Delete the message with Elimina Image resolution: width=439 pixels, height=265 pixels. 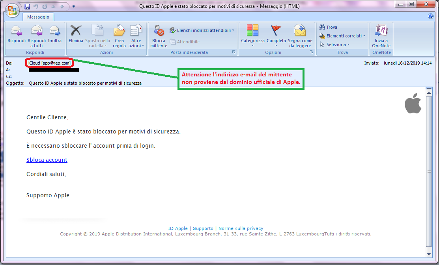click(76, 34)
